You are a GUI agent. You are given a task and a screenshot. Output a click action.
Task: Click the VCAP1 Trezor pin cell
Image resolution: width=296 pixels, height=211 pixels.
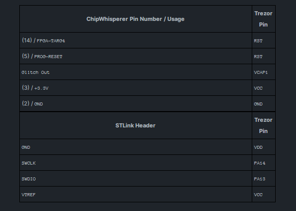pos(263,72)
